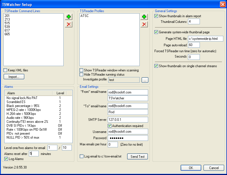Browse for Investigate profile with ... button
This screenshot has height=175, width=227.
pyautogui.click(x=145, y=80)
